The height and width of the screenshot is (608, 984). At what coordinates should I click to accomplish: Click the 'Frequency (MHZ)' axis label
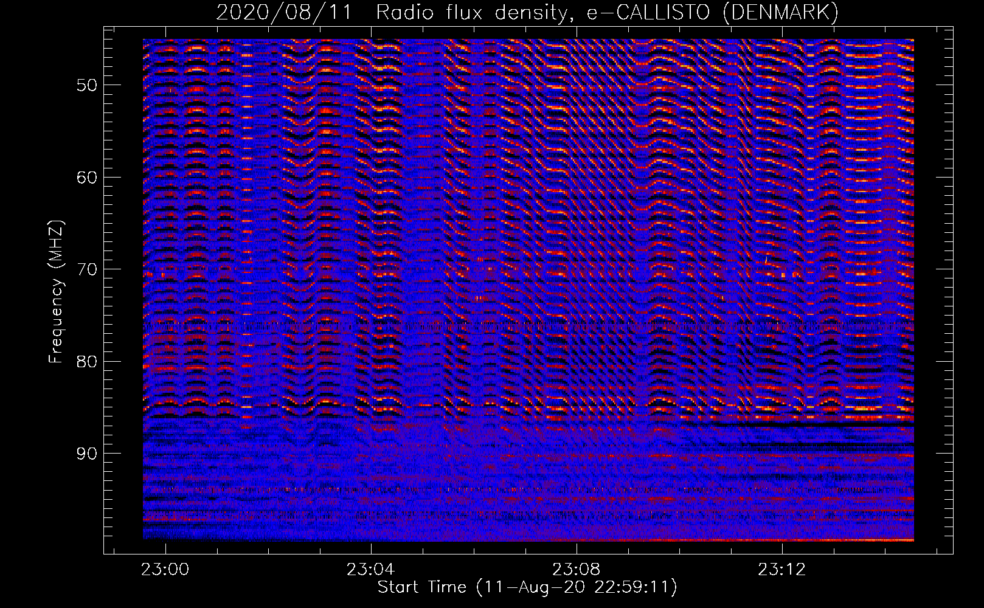point(55,292)
